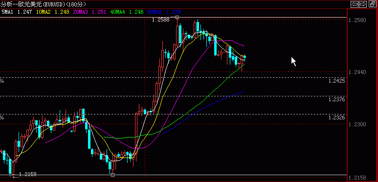Click the 40MA4 green indicator label

coord(117,12)
